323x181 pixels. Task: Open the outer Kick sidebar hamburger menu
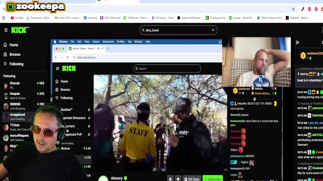click(x=6, y=30)
